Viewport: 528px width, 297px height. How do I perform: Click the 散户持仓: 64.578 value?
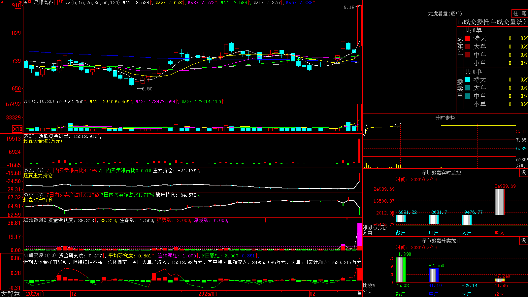(x=178, y=195)
